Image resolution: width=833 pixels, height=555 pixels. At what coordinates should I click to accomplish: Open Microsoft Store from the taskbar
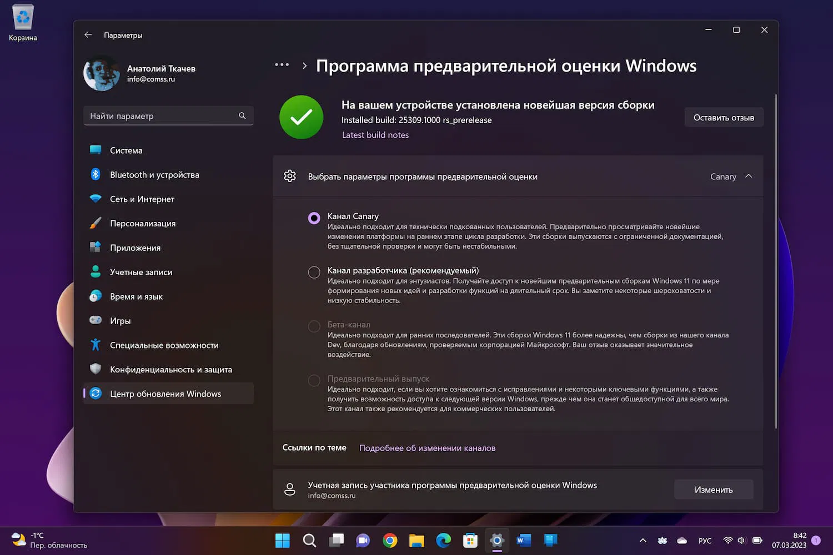(470, 541)
